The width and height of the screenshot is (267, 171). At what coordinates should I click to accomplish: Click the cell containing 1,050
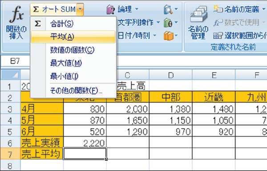click(214, 120)
